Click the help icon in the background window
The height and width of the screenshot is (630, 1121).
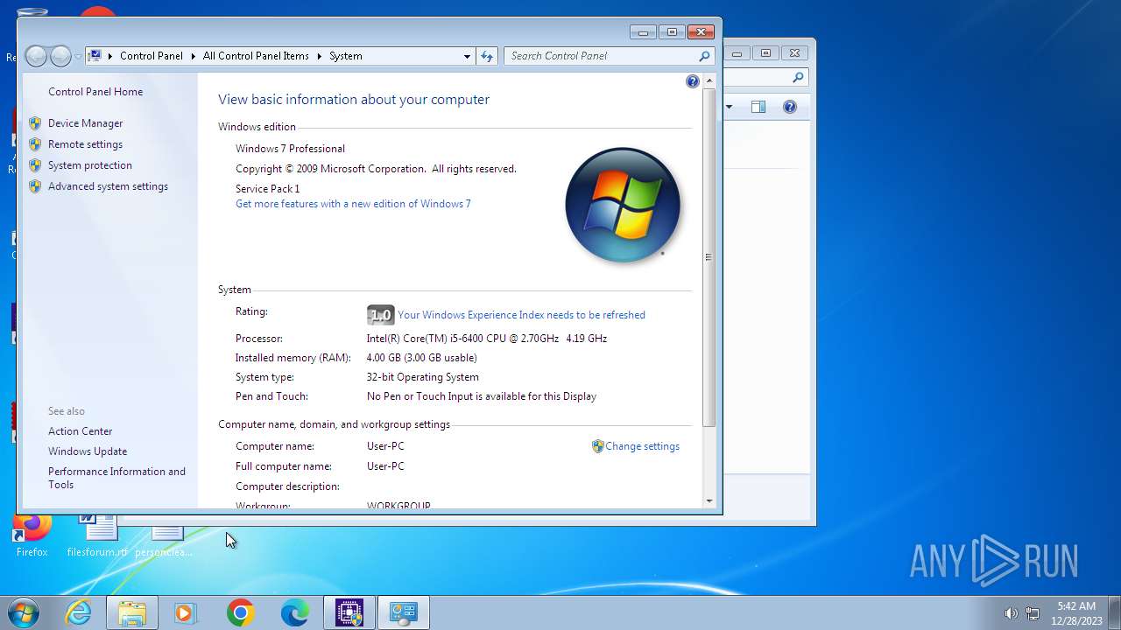click(x=790, y=107)
